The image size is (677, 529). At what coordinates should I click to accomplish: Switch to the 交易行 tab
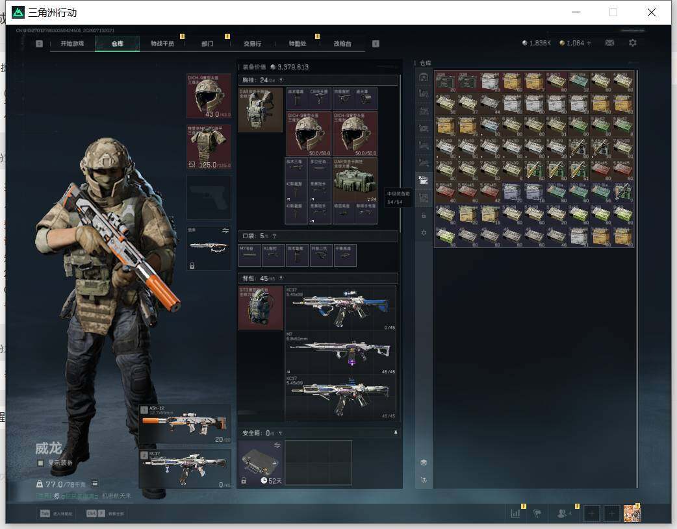click(x=252, y=43)
